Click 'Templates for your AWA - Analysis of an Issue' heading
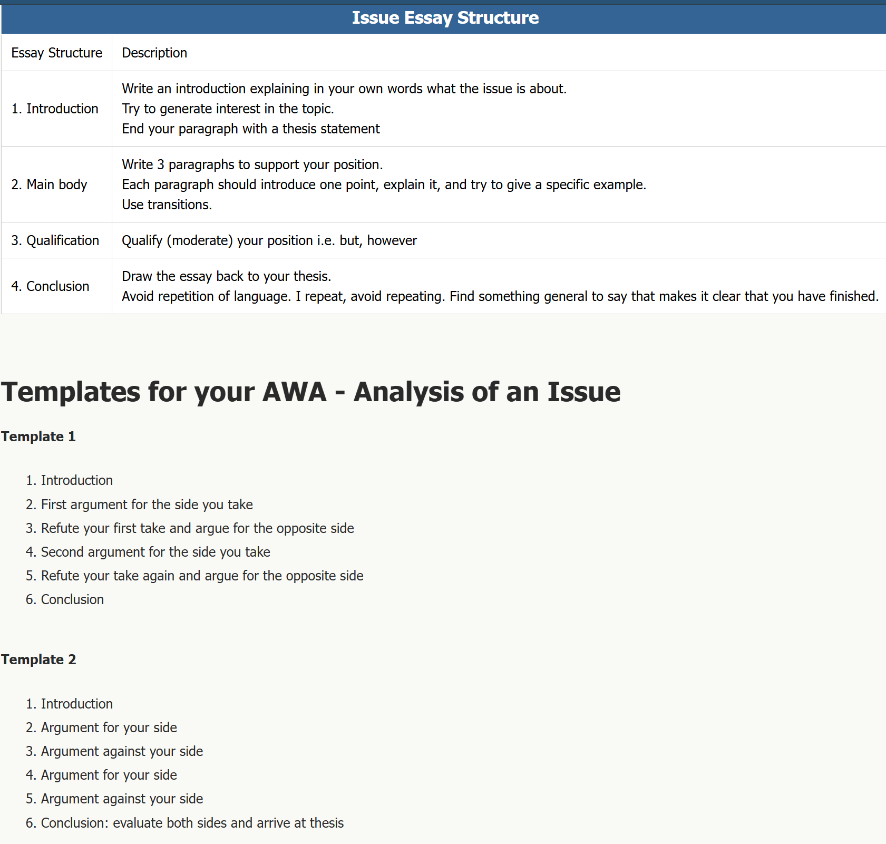 point(311,392)
